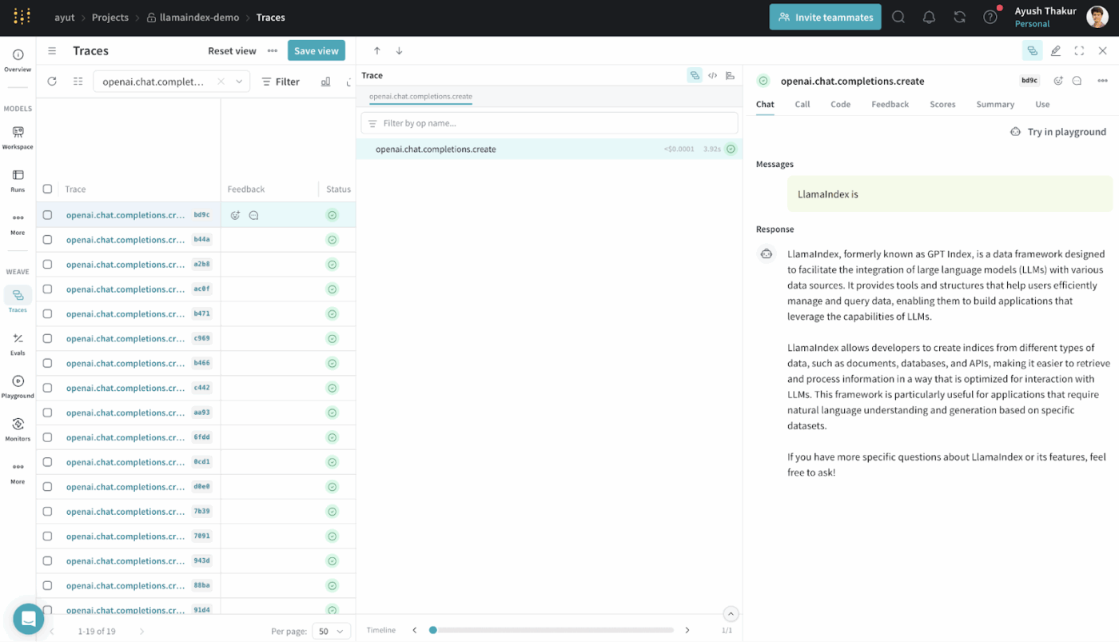Check the checkbox next to trace c969

coord(47,338)
